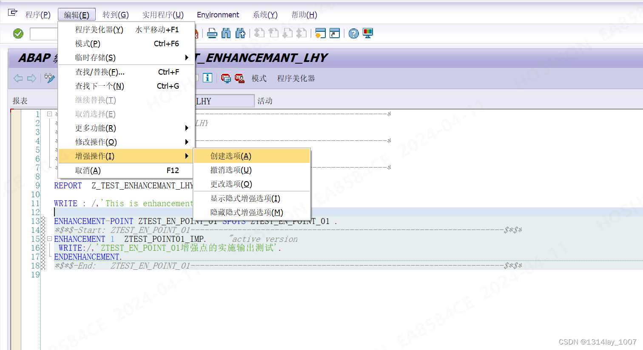Click the Customize Local Layout monitor icon
Screen dimensions: 643x350
coord(368,33)
